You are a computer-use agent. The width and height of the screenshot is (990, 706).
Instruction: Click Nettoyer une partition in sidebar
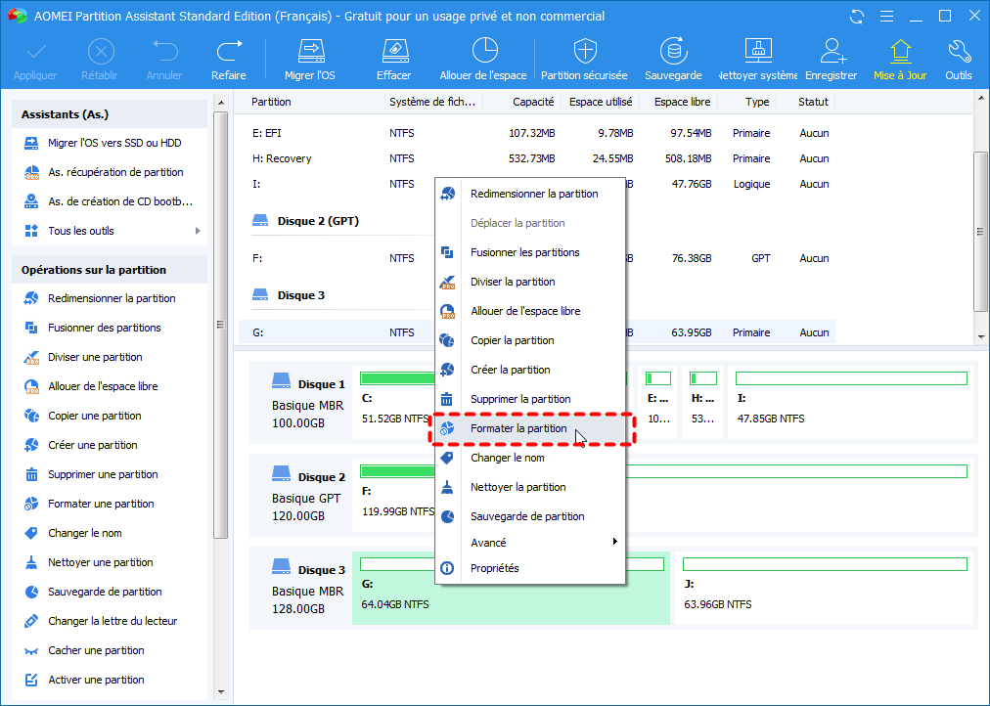point(110,562)
